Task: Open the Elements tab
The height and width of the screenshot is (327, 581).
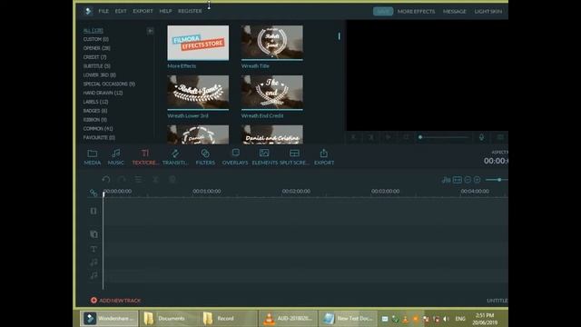Action: (x=264, y=157)
